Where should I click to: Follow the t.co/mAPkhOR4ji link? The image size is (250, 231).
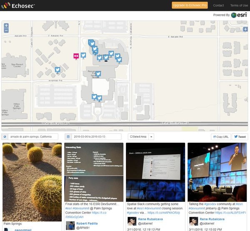[164, 213]
